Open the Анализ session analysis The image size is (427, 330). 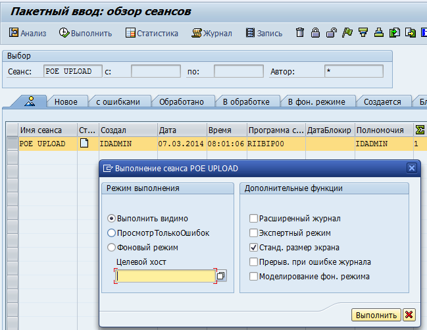point(28,33)
